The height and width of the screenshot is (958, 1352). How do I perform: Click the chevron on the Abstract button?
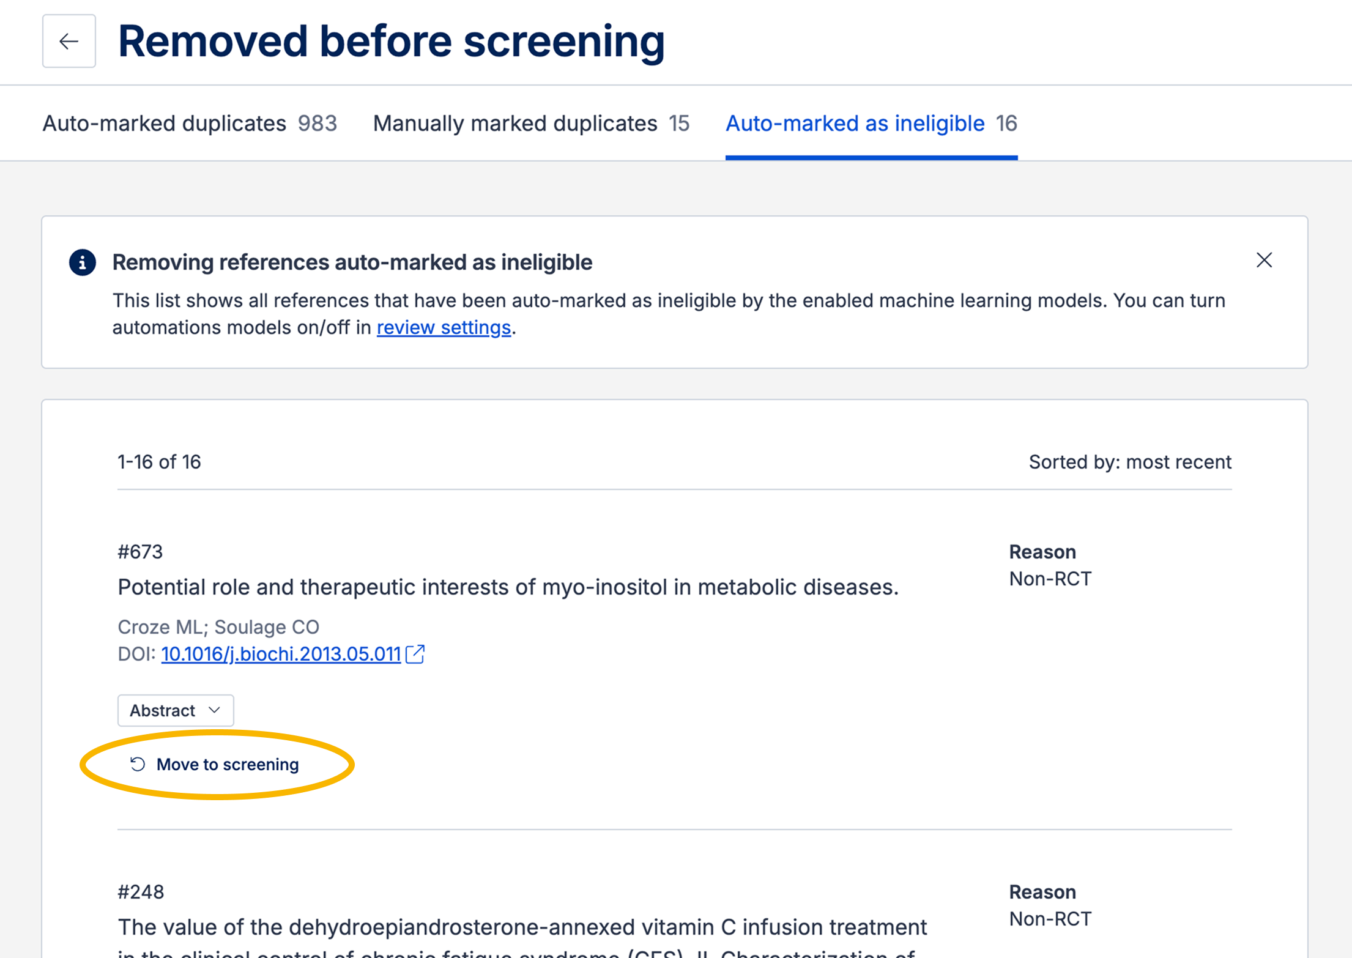coord(214,710)
